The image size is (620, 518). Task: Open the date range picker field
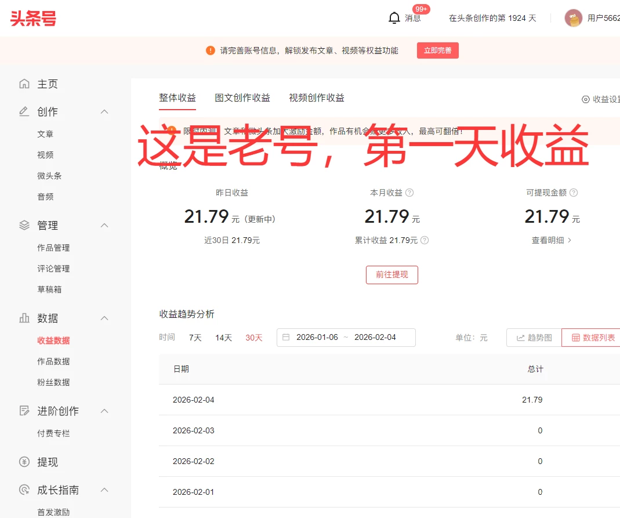346,338
